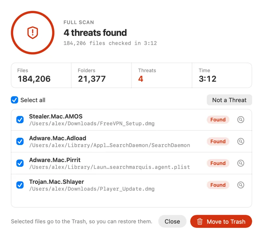The height and width of the screenshot is (236, 263).
Task: Select the Trojan.Mac.Shlayer threat name
Action: coord(57,182)
